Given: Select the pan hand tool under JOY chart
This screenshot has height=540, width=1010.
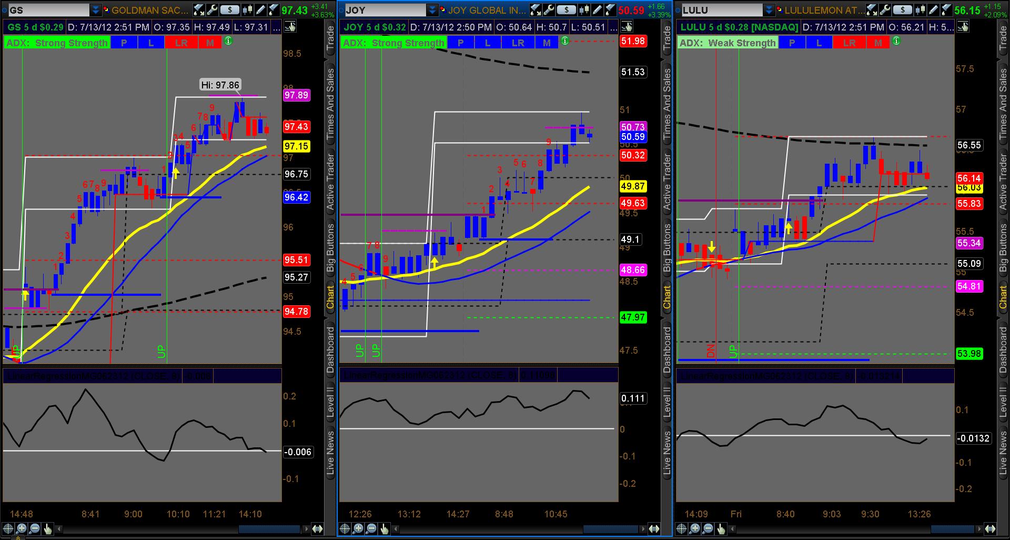Looking at the screenshot, I should click(x=385, y=529).
